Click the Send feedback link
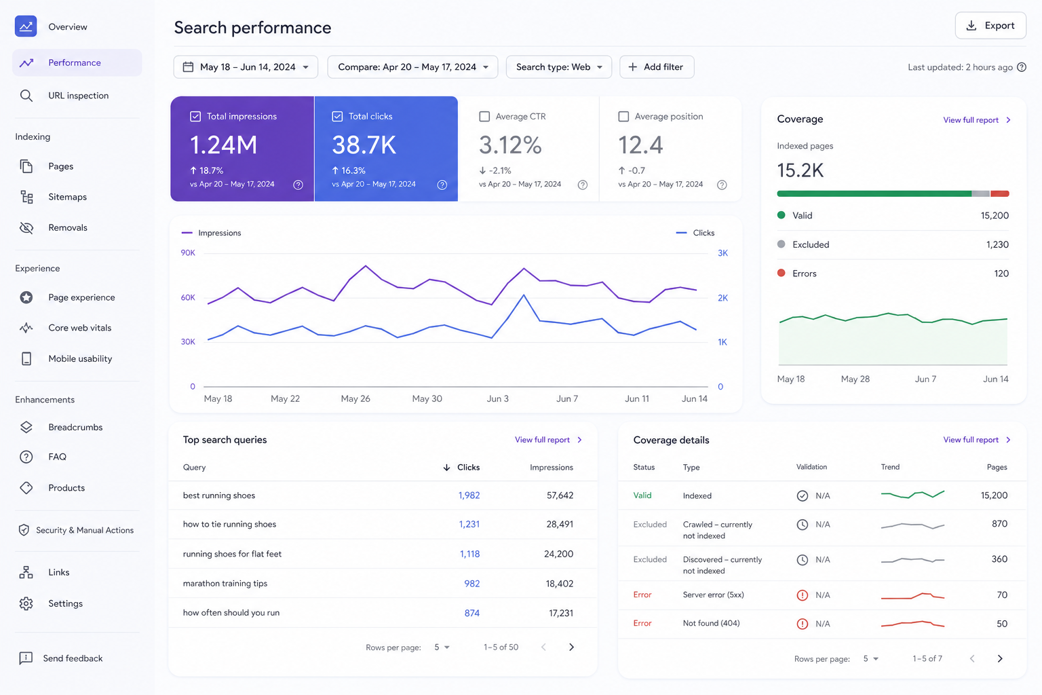1042x695 pixels. click(73, 658)
